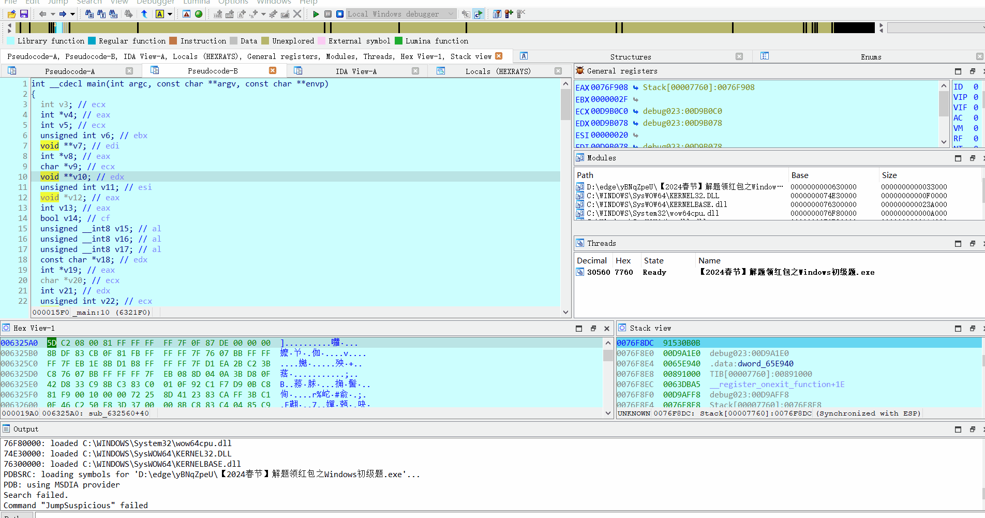Click the green circle toolbar icon

click(x=199, y=14)
